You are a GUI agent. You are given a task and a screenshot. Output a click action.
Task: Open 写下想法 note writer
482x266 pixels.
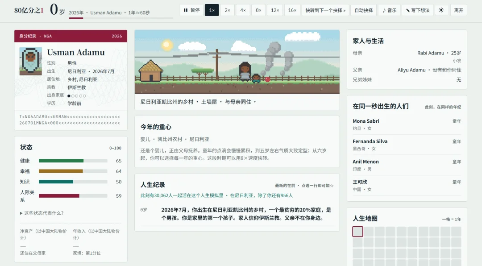tap(417, 10)
